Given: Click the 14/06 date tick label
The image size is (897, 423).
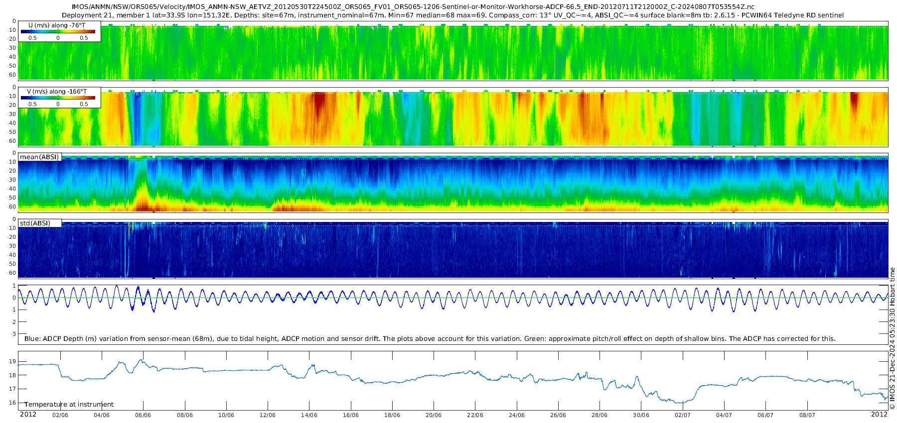Looking at the screenshot, I should tap(309, 415).
